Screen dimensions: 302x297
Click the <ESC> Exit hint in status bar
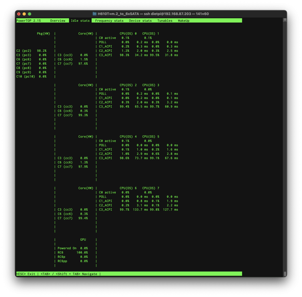click(26, 274)
